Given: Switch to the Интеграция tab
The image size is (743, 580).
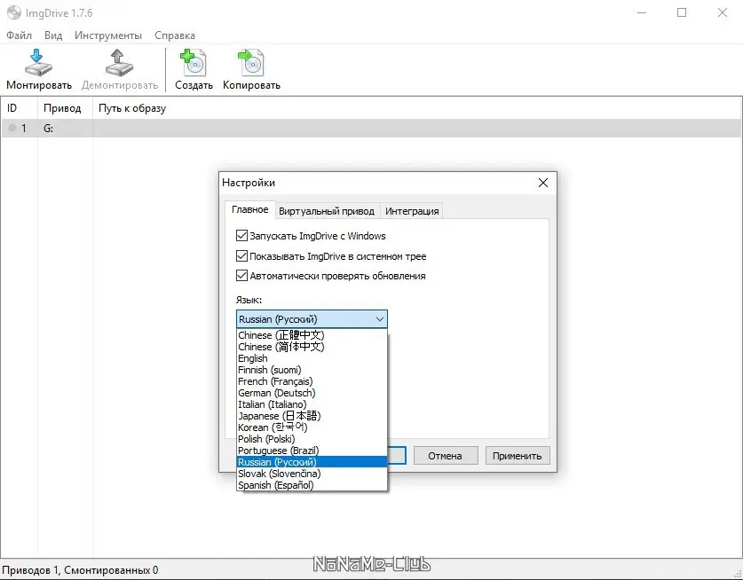Looking at the screenshot, I should coord(412,211).
